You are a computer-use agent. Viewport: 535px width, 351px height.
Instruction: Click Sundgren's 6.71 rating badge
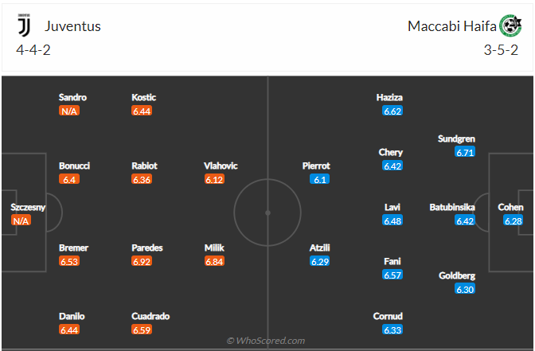click(465, 152)
